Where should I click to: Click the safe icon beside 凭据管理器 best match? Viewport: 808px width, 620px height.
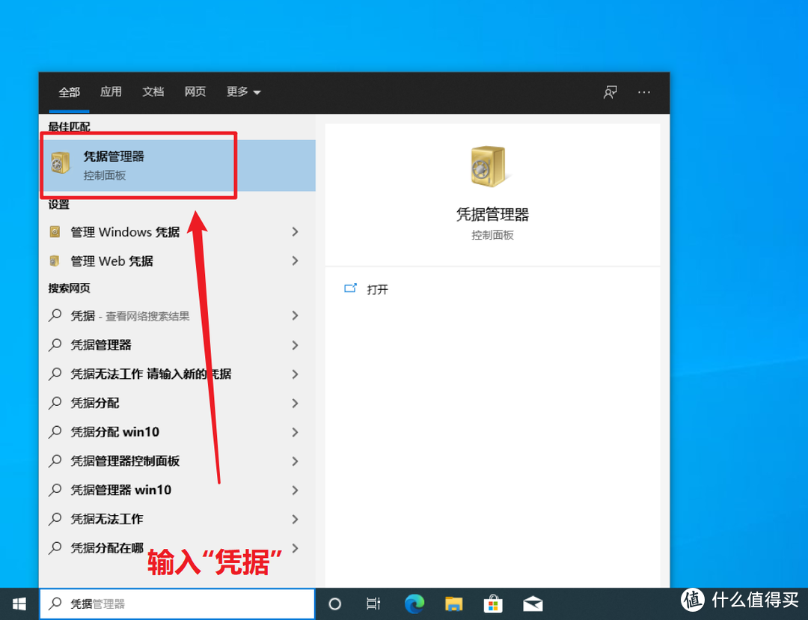coord(61,163)
